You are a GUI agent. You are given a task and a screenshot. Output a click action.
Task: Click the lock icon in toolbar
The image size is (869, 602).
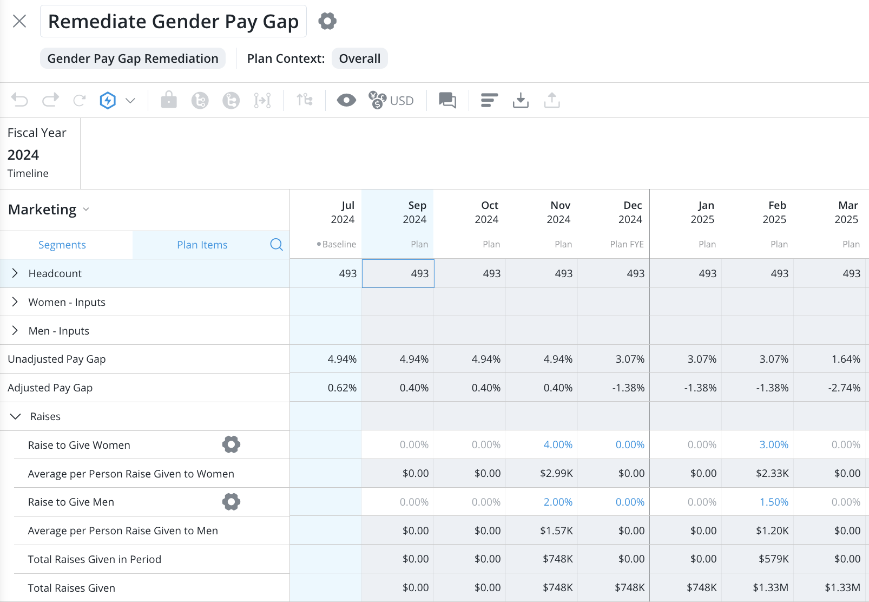(169, 100)
